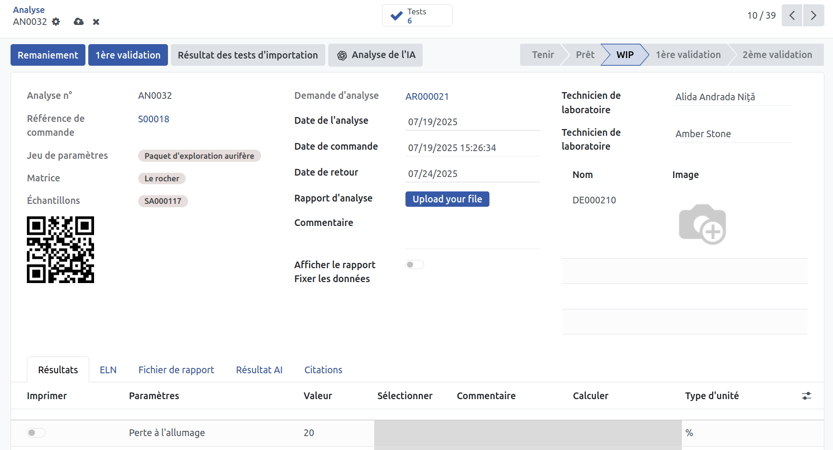The image size is (833, 450).
Task: Click the Imprimer column header
Action: click(x=47, y=396)
